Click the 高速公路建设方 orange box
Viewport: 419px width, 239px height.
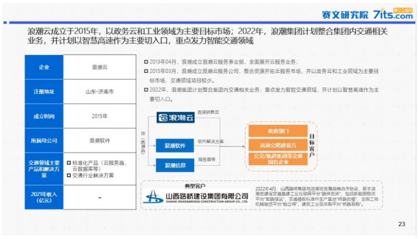[278, 145]
